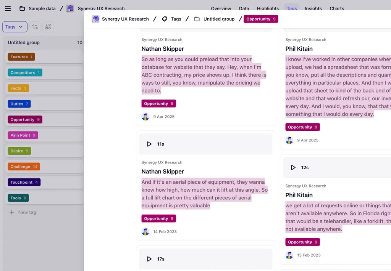This screenshot has width=391, height=271.
Task: Switch to the Data tab
Action: pyautogui.click(x=244, y=8)
